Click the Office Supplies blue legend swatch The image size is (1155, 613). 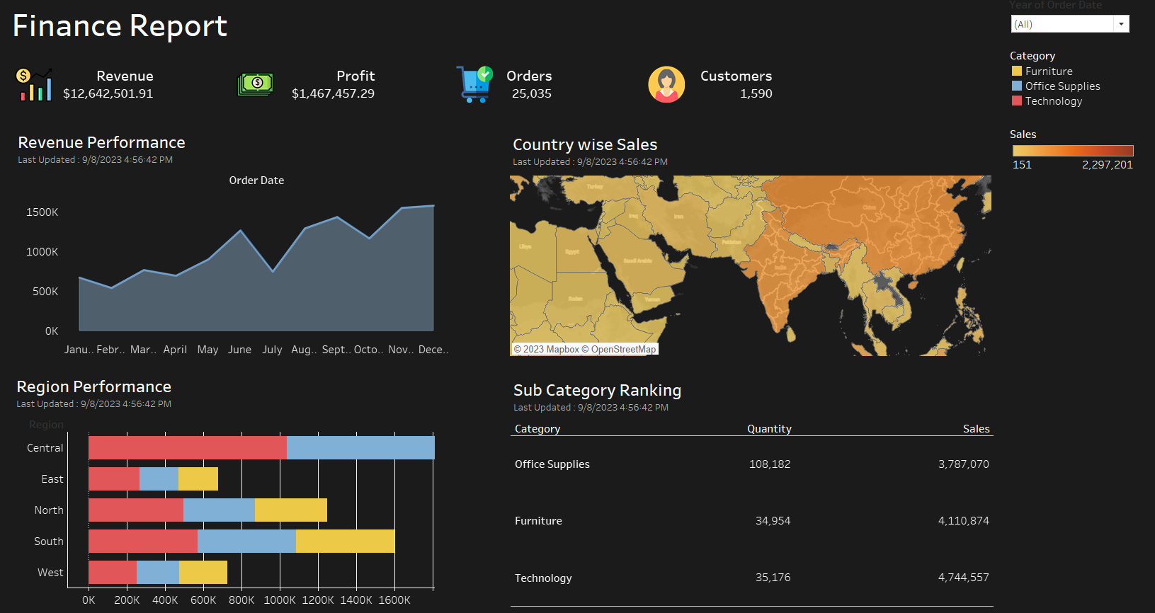click(x=1017, y=86)
